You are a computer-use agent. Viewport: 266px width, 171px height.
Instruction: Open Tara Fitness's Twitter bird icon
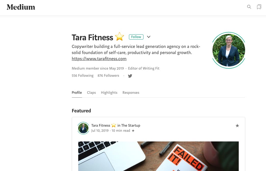(130, 76)
